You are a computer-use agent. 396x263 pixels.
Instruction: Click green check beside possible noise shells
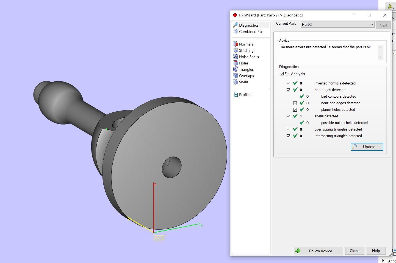pyautogui.click(x=302, y=123)
